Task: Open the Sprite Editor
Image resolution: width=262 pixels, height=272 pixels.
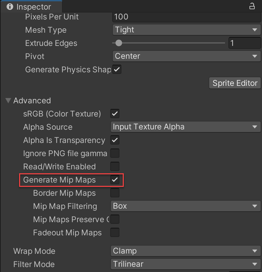Action: pos(235,83)
